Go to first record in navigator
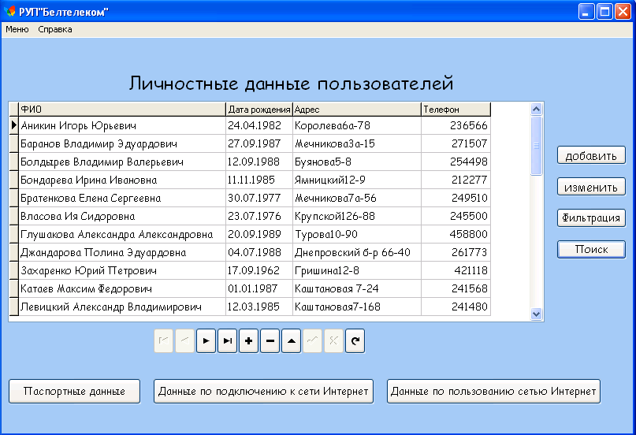This screenshot has width=636, height=435. point(163,341)
